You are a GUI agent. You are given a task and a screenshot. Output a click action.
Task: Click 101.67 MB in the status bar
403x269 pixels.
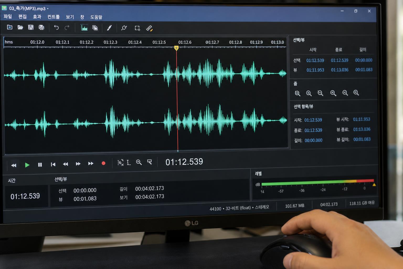point(295,206)
